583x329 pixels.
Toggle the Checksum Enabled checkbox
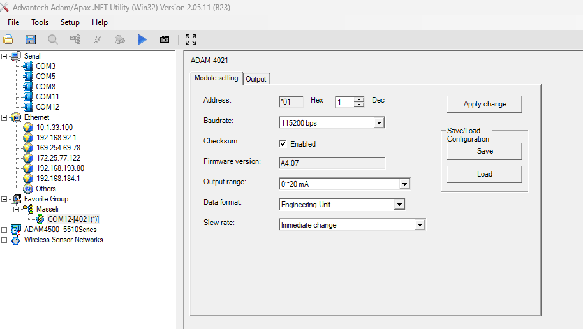pyautogui.click(x=283, y=144)
